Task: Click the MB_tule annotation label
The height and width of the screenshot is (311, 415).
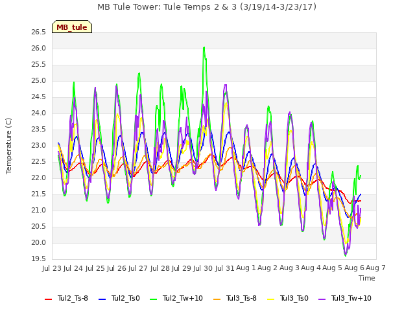Action: (x=72, y=27)
